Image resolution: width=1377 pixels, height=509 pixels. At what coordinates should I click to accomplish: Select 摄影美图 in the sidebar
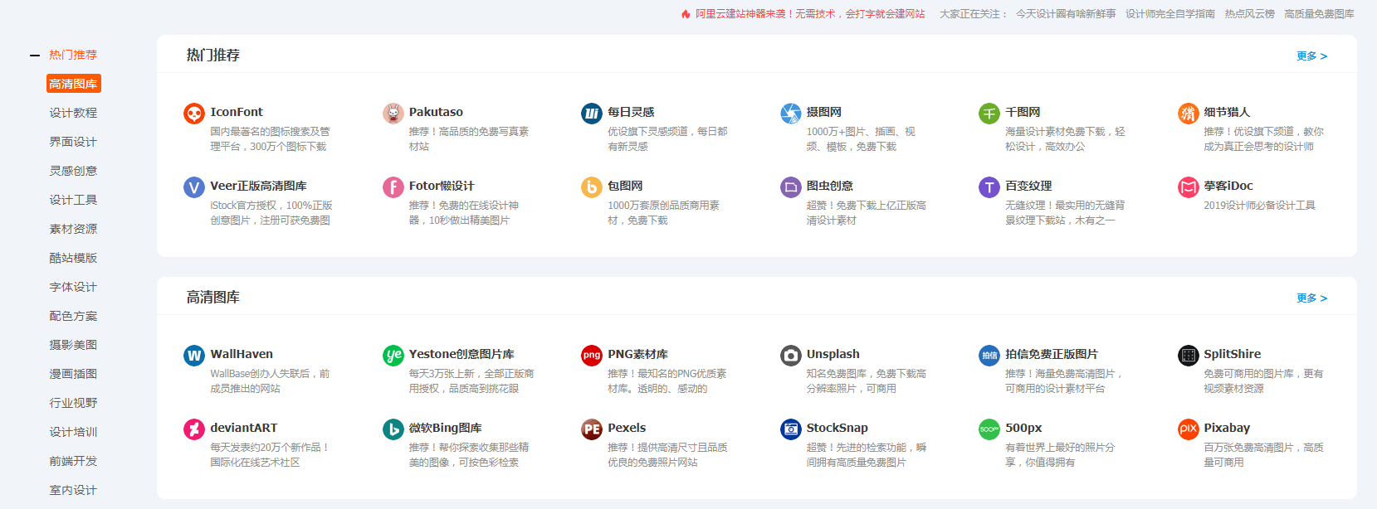click(73, 345)
